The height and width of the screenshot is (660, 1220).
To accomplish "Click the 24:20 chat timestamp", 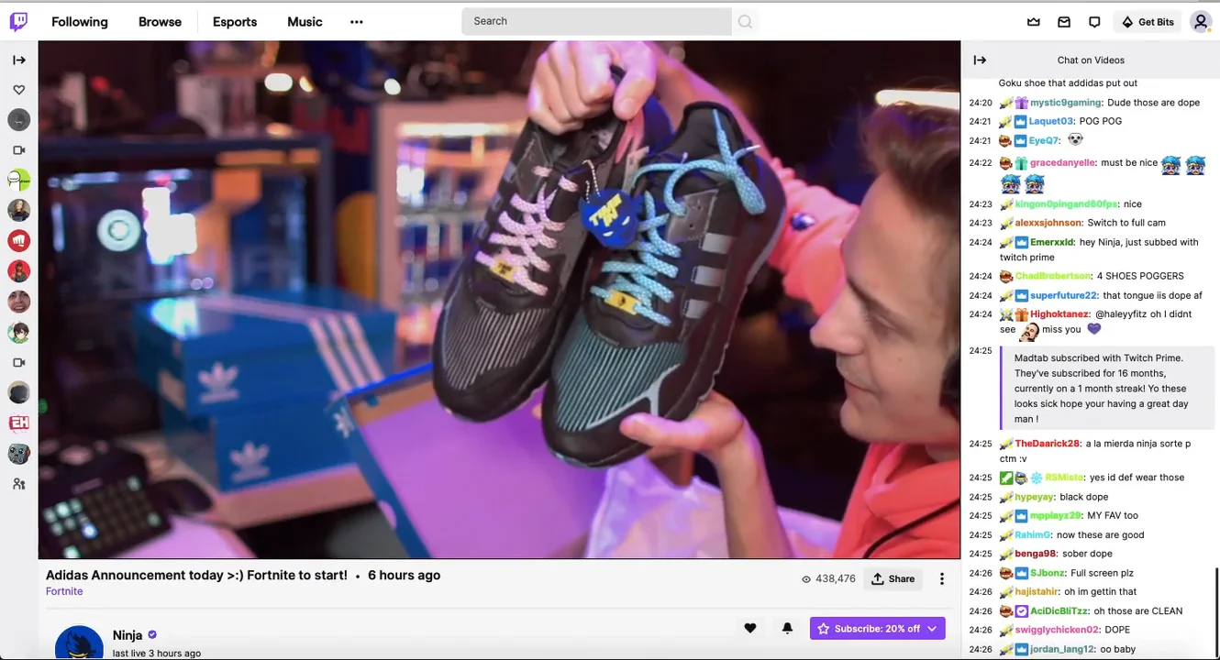I will 981,103.
